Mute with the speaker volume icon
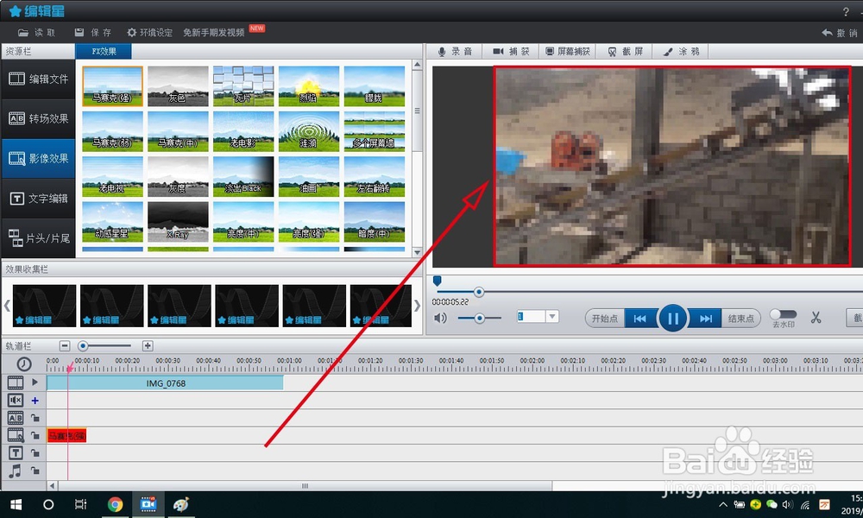This screenshot has width=863, height=518. 440,319
